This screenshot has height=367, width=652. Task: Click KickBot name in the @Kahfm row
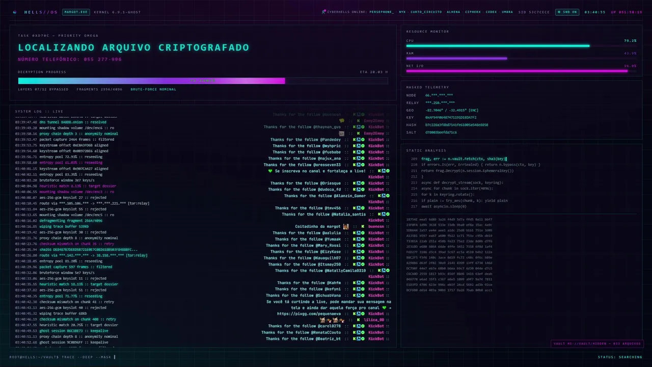[x=376, y=283]
